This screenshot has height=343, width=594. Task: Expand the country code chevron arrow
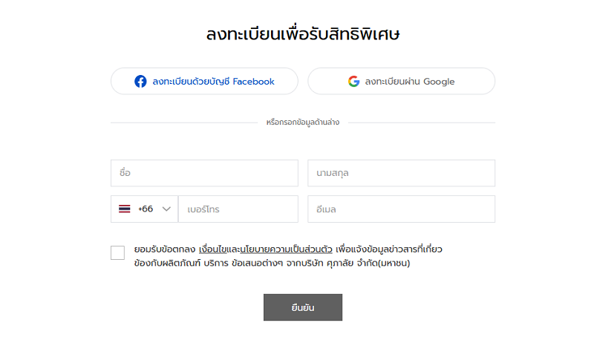(x=166, y=209)
